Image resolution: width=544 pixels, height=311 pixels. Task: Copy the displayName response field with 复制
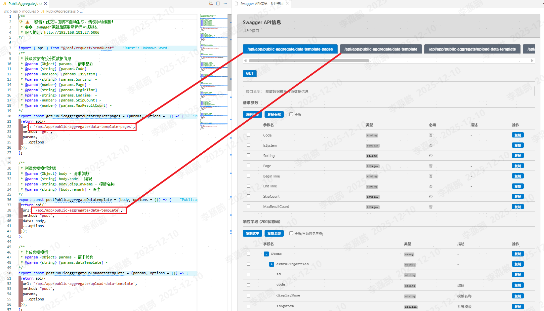point(518,296)
